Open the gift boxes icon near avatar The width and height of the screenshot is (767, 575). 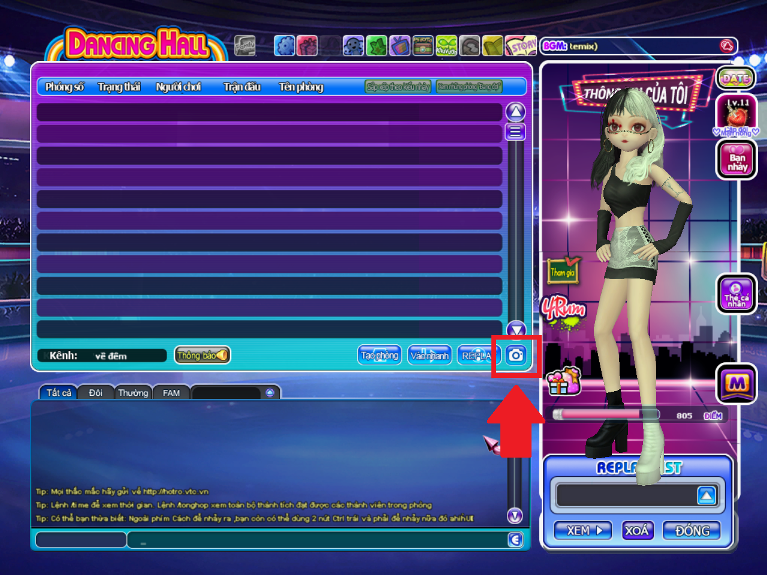pos(563,381)
